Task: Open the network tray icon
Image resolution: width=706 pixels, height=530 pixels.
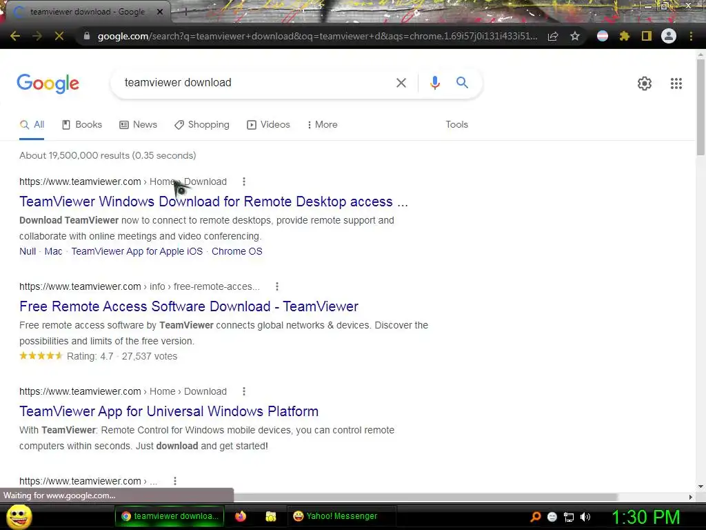Action: (x=569, y=517)
